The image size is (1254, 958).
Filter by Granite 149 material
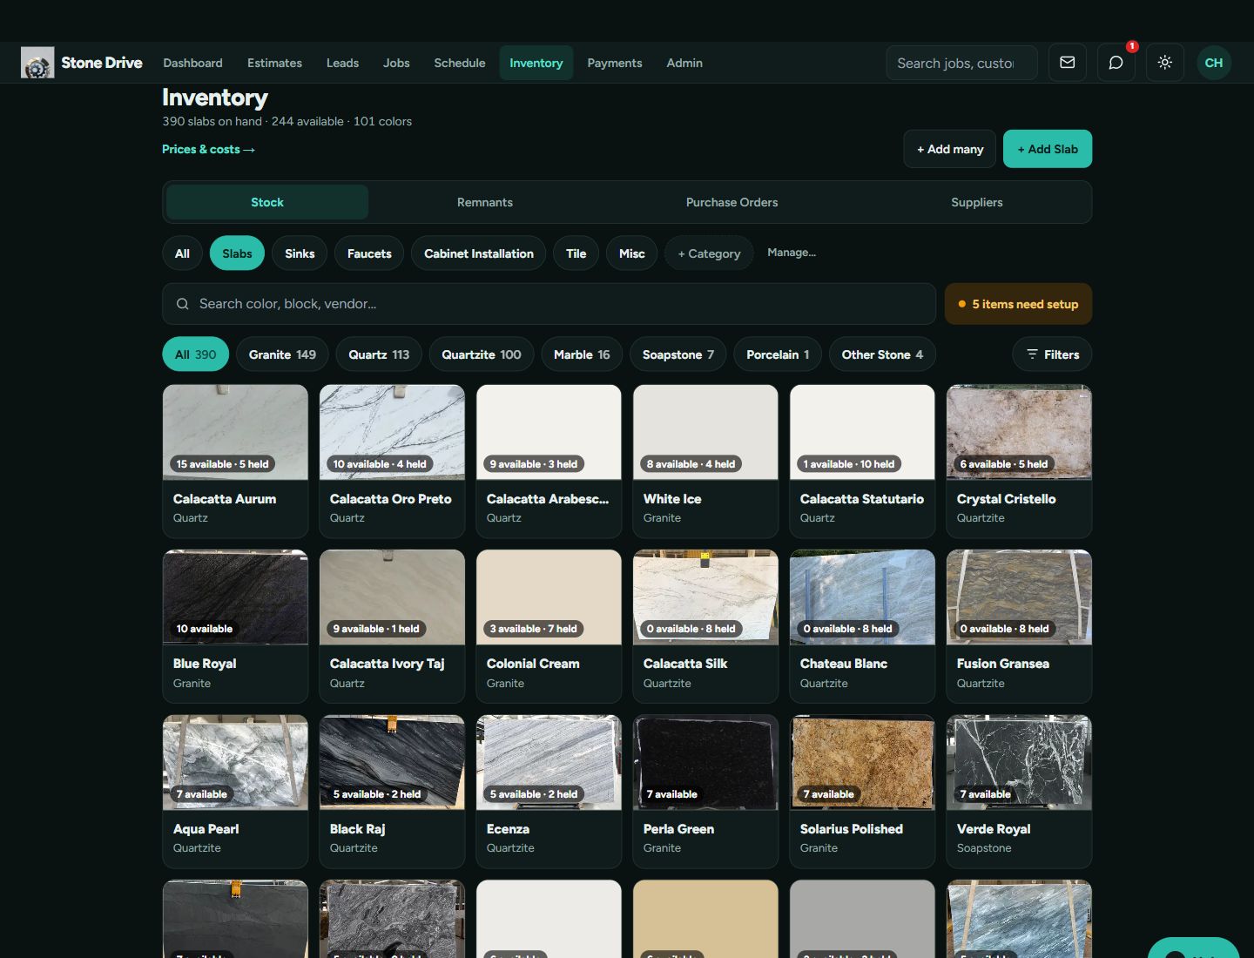pos(282,354)
